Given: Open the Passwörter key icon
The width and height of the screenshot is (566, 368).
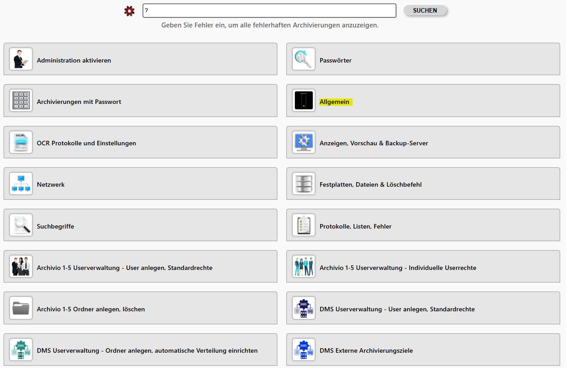Looking at the screenshot, I should 303,59.
